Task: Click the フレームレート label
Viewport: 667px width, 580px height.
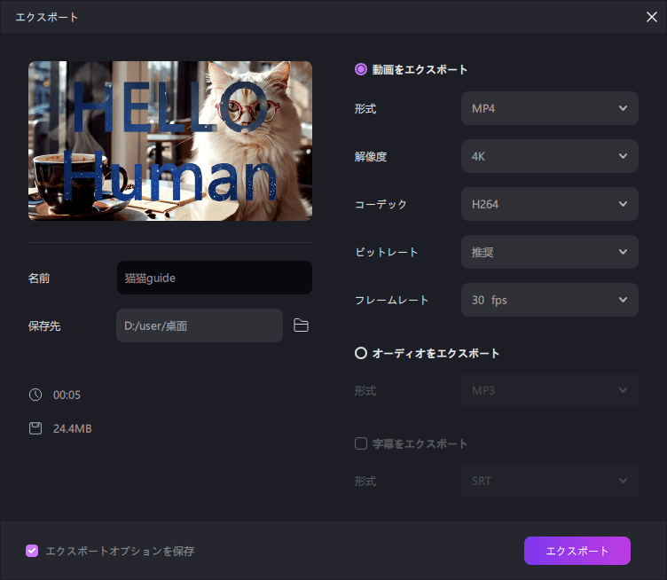Action: click(391, 301)
